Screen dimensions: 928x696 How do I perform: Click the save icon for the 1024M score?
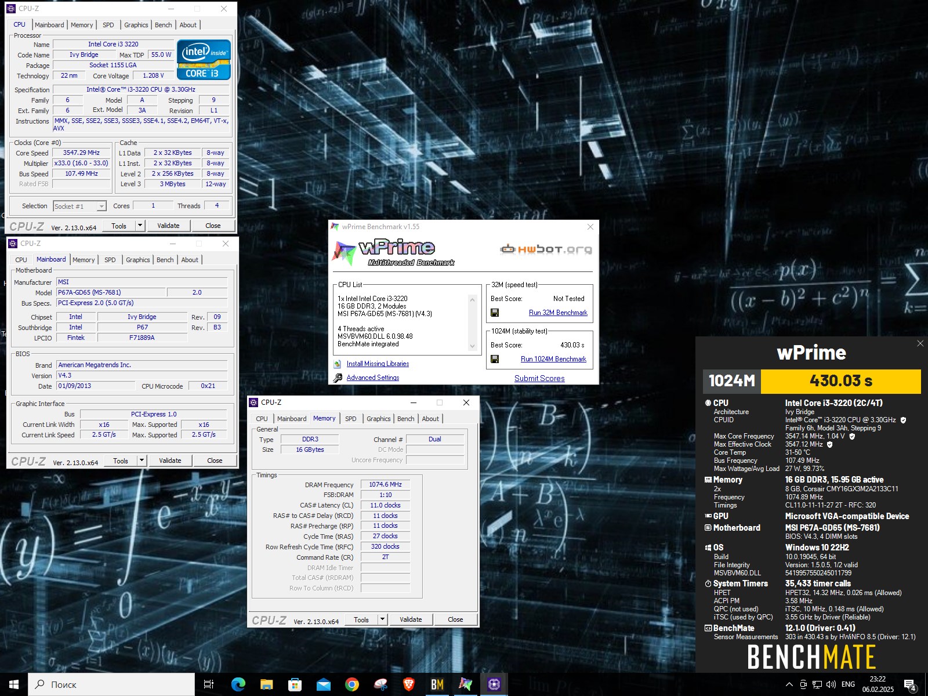pyautogui.click(x=495, y=359)
